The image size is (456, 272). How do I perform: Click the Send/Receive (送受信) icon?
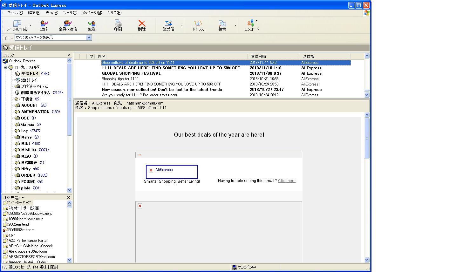pyautogui.click(x=168, y=24)
